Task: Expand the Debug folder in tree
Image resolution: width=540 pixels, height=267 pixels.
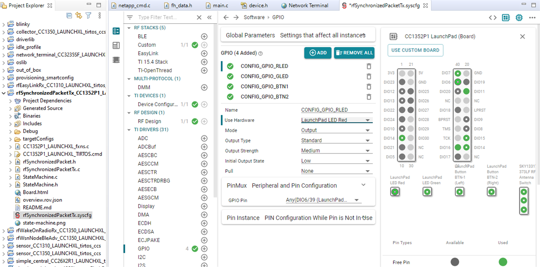Action: (x=11, y=131)
